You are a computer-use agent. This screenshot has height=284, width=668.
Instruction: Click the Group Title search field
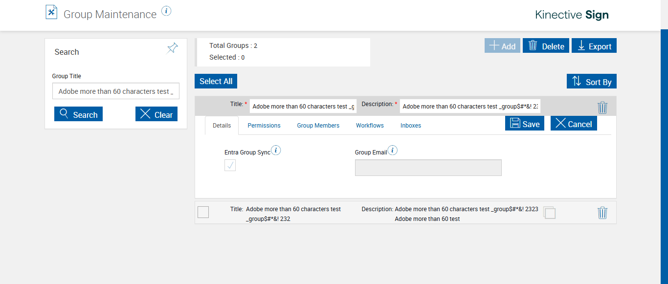click(116, 91)
